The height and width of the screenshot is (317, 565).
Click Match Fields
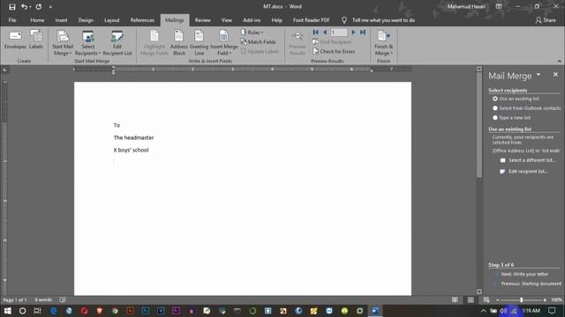coord(258,42)
